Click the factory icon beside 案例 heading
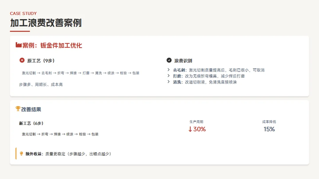This screenshot has height=179, width=319. [19, 45]
